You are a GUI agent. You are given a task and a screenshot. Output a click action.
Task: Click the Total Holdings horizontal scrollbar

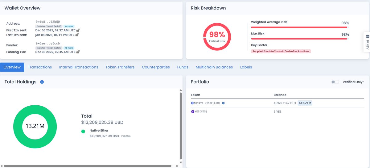[88, 166]
